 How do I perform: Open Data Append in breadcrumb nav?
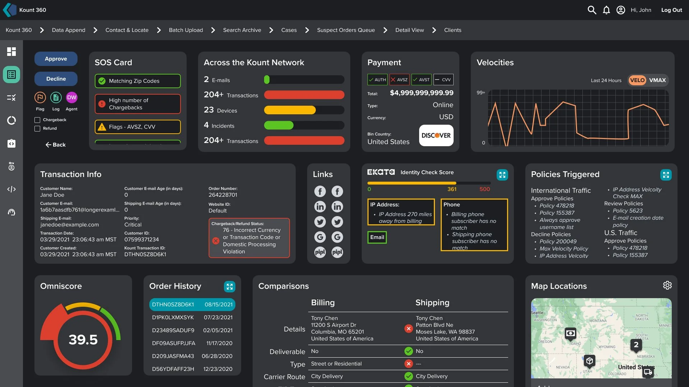click(69, 30)
